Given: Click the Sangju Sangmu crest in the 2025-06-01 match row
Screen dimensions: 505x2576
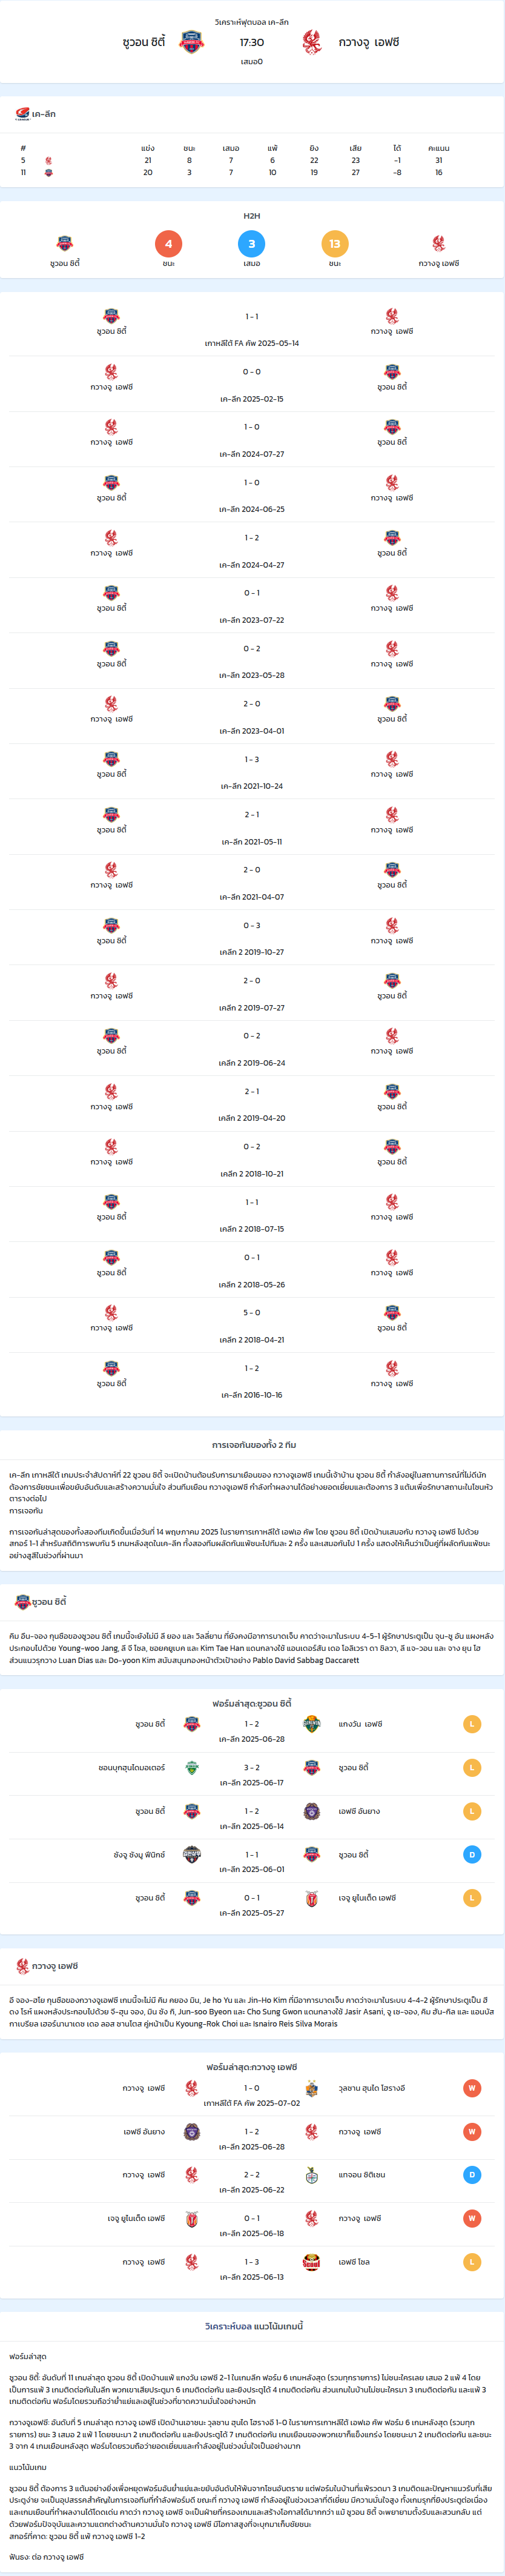Looking at the screenshot, I should point(192,1854).
